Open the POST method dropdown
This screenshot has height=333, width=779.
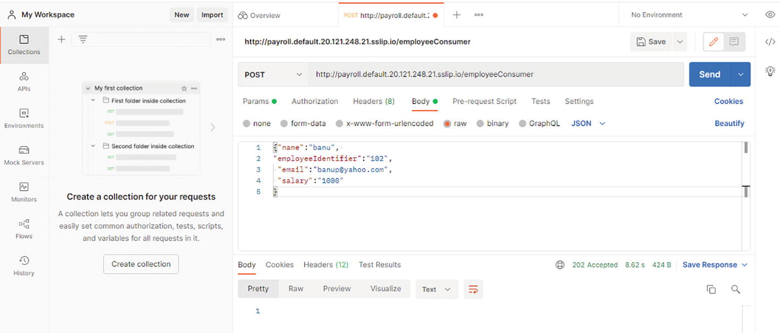point(273,75)
